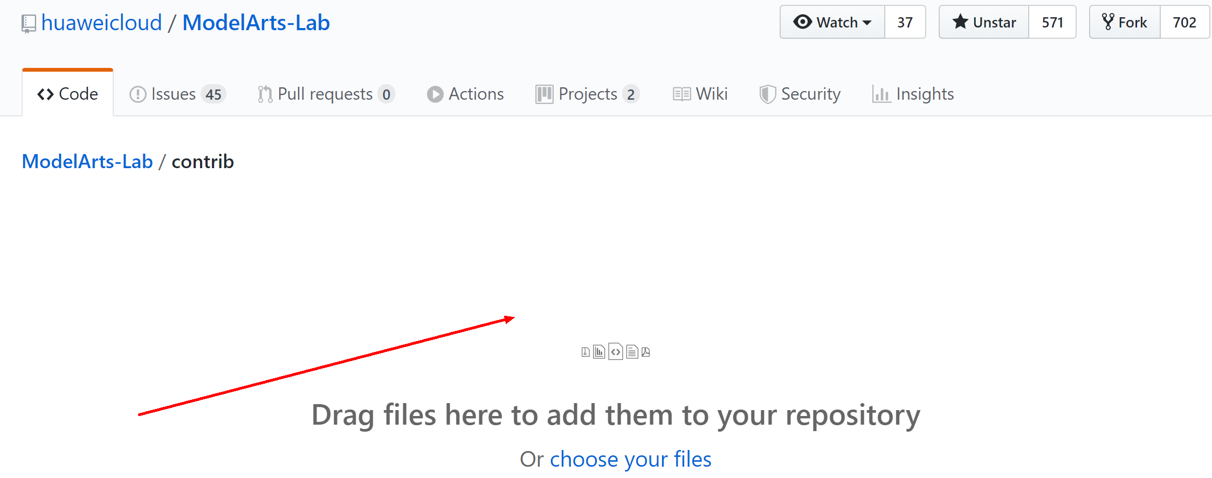Viewport: 1212px width, 478px height.
Task: Click the 2 projects counter badge
Action: pyautogui.click(x=631, y=94)
